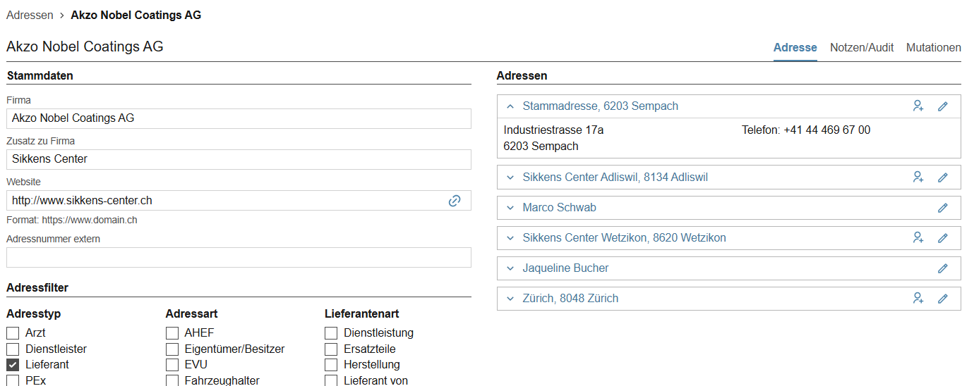
Task: Click the Stammadresse, 6203 Sempach title
Action: pyautogui.click(x=601, y=106)
